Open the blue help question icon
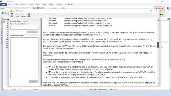This screenshot has height=96, width=171. [169, 8]
